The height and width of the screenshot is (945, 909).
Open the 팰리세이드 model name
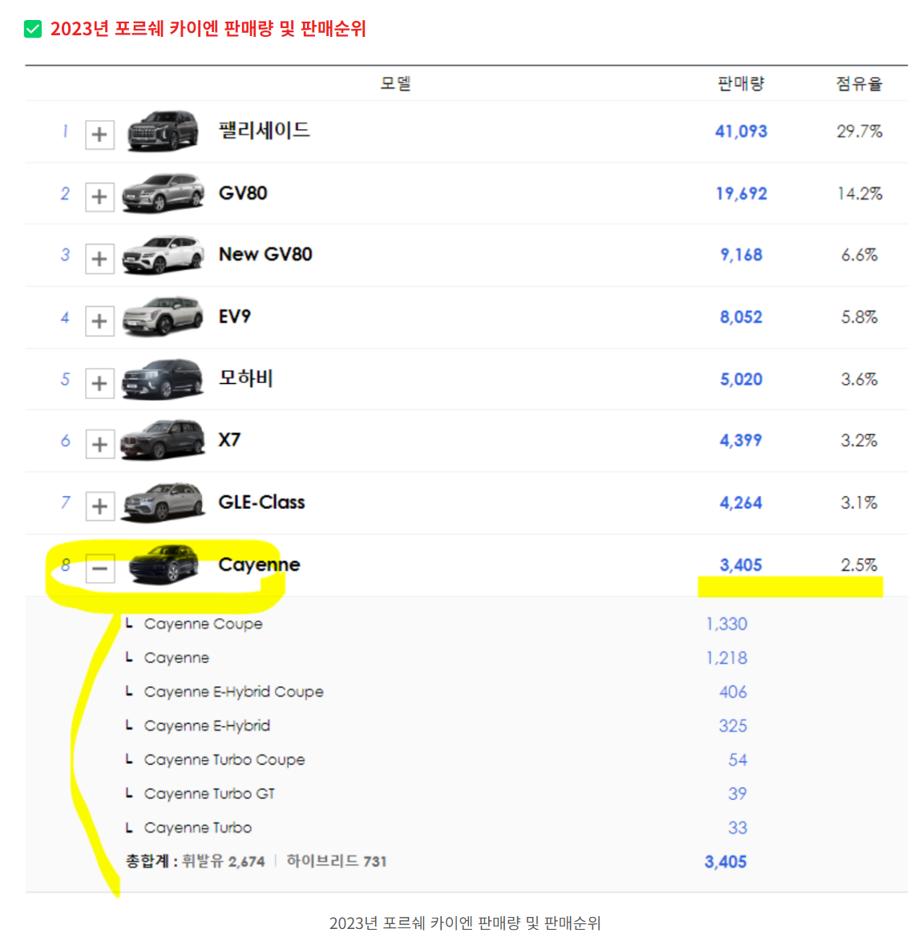264,130
